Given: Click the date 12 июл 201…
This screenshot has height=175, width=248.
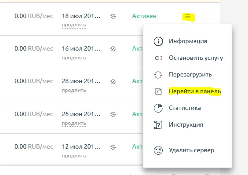Looking at the screenshot, I should (81, 147).
